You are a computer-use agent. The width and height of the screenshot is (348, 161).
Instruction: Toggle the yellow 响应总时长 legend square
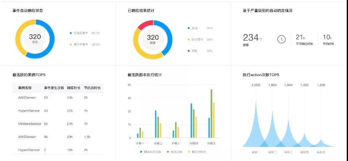click(x=189, y=152)
